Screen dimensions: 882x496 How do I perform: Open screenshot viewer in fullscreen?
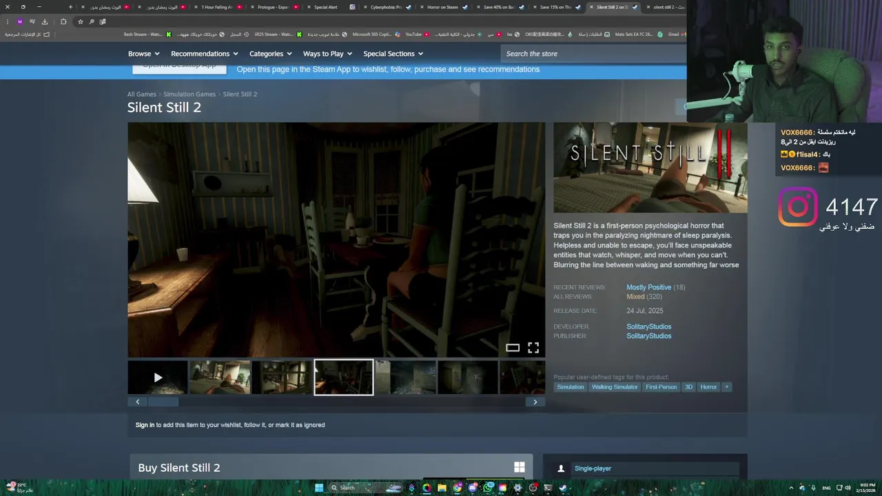533,348
